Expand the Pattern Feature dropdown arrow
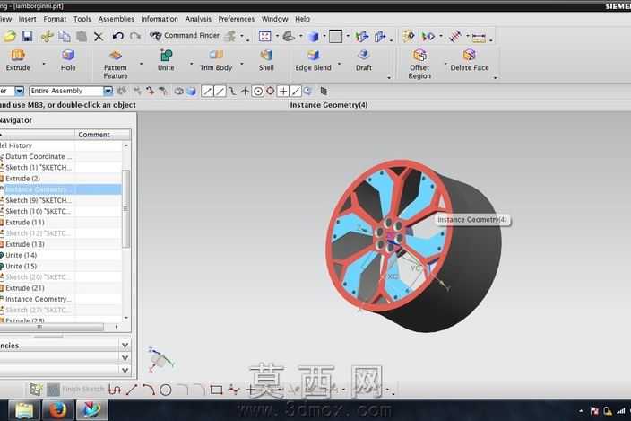This screenshot has width=631, height=421. [x=141, y=64]
